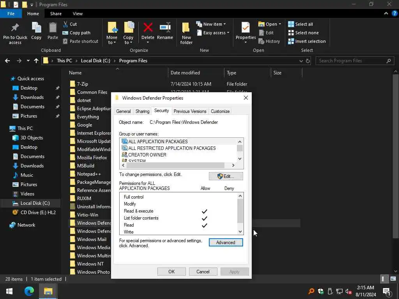Select CD Drive (E:) HL2
Viewport: 399px width, 299px height.
coord(38,212)
